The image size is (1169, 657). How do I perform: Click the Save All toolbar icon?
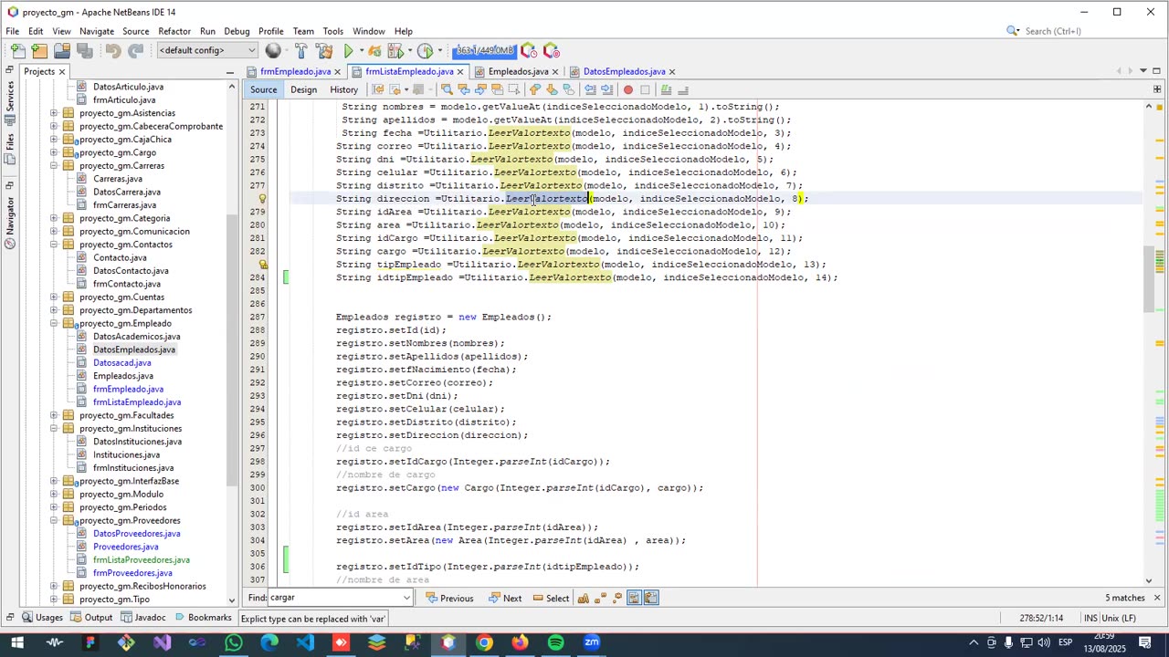(84, 51)
